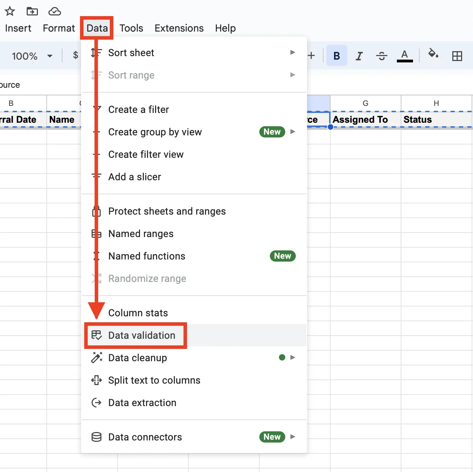Expand Create group by view submenu
This screenshot has height=472, width=473.
pyautogui.click(x=194, y=132)
